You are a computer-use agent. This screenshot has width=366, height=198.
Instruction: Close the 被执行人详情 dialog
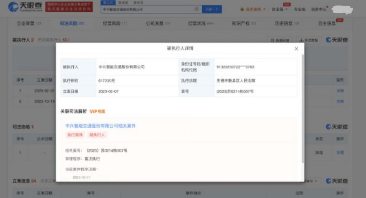point(296,49)
